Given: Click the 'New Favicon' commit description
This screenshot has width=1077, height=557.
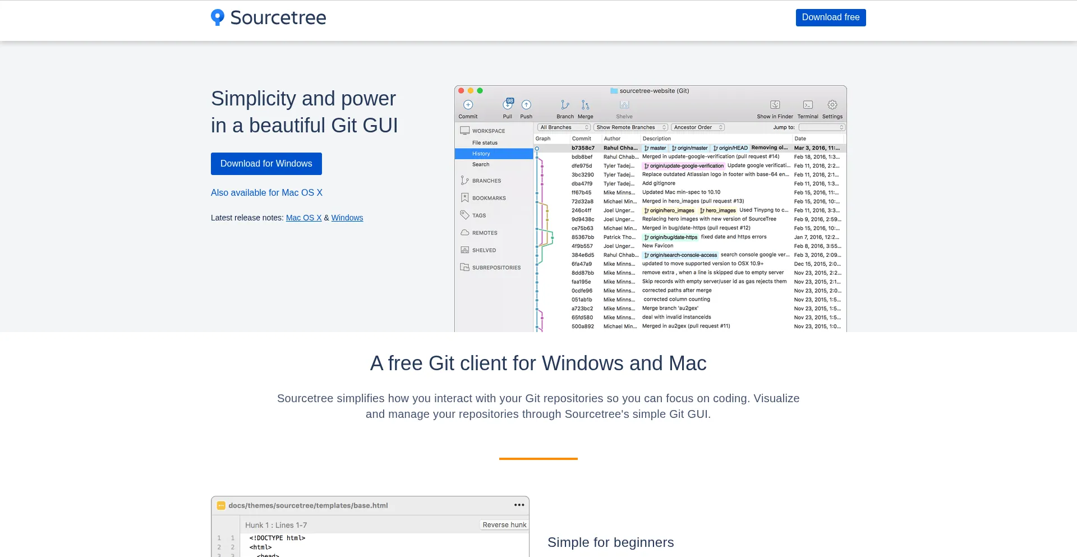Looking at the screenshot, I should click(x=657, y=246).
